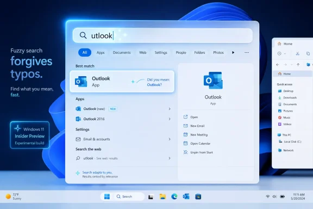The width and height of the screenshot is (313, 209).
Task: Open Videos in Quick access
Action: pos(285,124)
